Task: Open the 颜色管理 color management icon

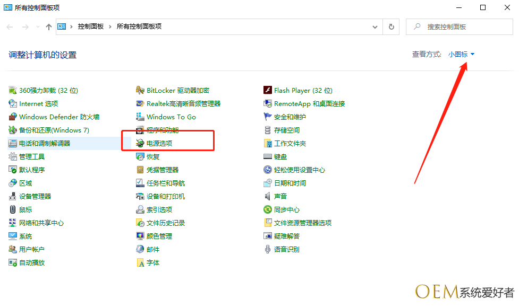Action: 140,236
